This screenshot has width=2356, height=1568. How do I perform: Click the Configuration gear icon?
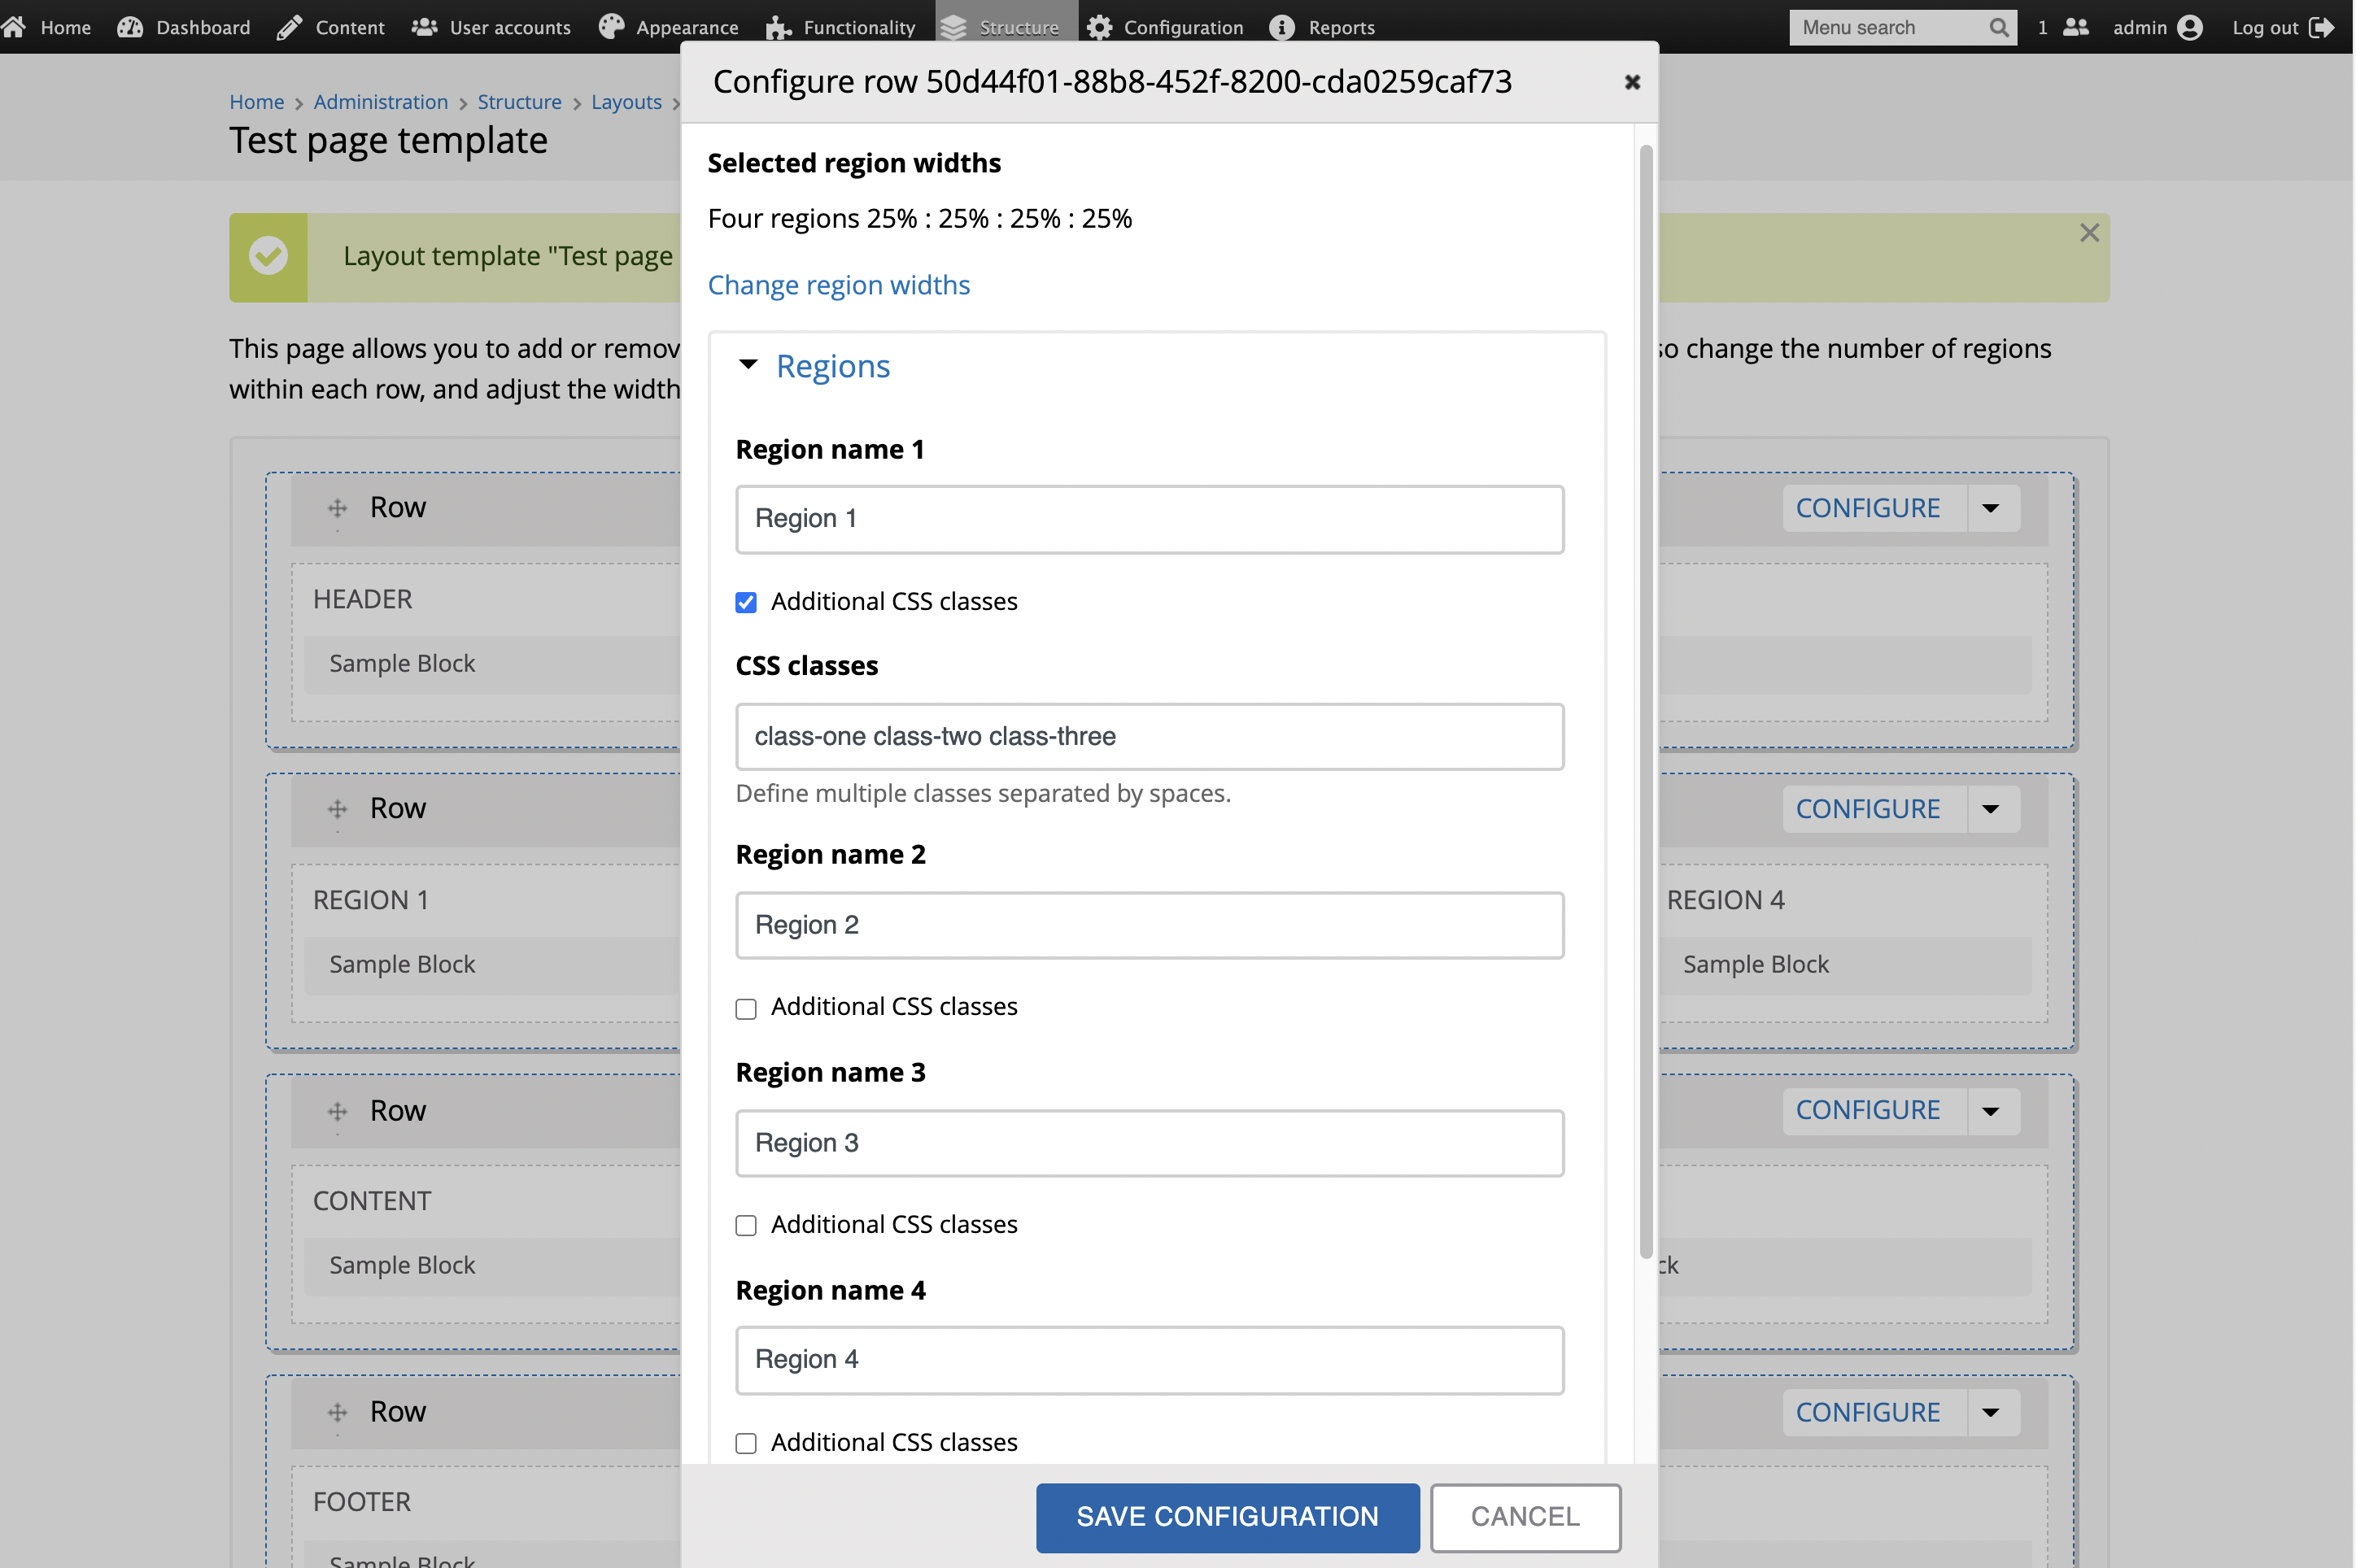(x=1099, y=27)
